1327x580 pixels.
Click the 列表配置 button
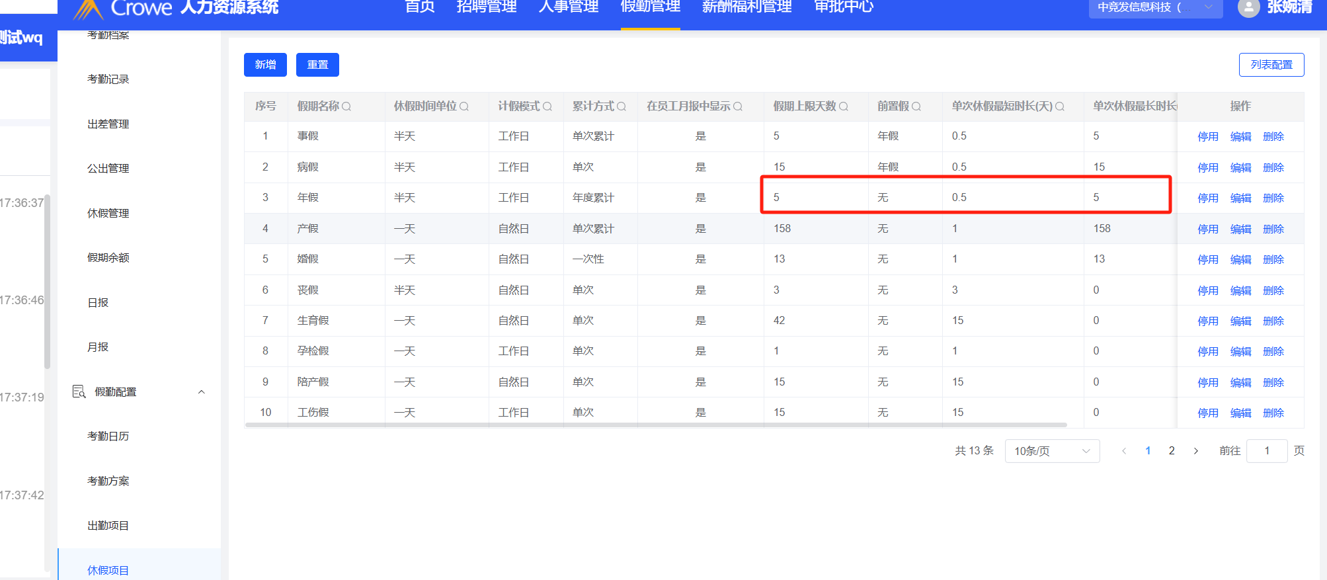click(1271, 65)
